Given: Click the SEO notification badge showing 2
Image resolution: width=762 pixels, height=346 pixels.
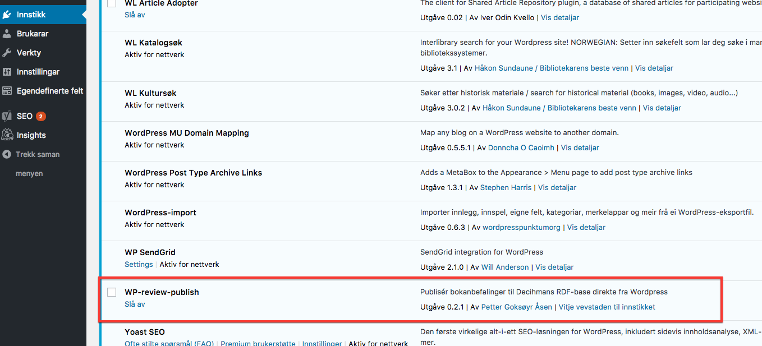Looking at the screenshot, I should click(x=41, y=117).
